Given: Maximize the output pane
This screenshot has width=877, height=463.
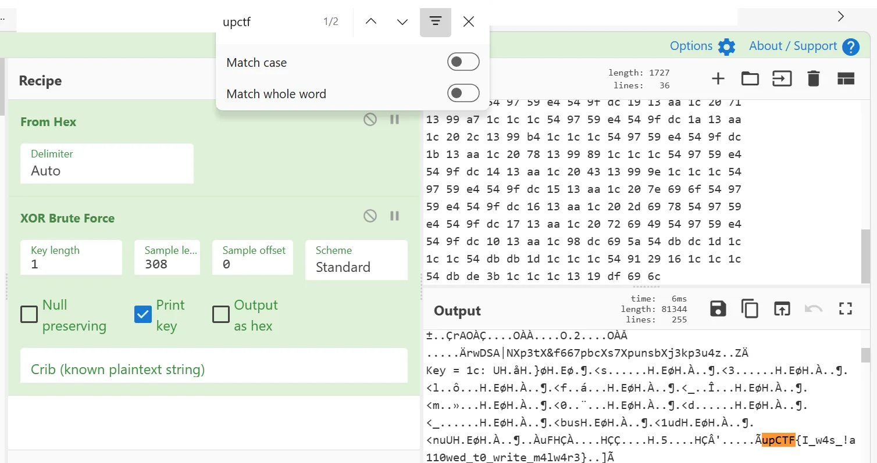Looking at the screenshot, I should point(845,308).
